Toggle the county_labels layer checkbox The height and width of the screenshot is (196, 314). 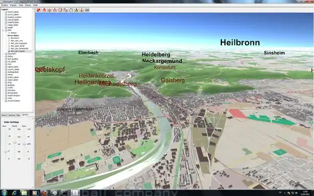tap(6, 15)
